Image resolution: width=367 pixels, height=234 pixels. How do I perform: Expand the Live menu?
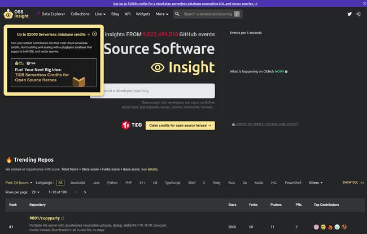click(x=100, y=14)
